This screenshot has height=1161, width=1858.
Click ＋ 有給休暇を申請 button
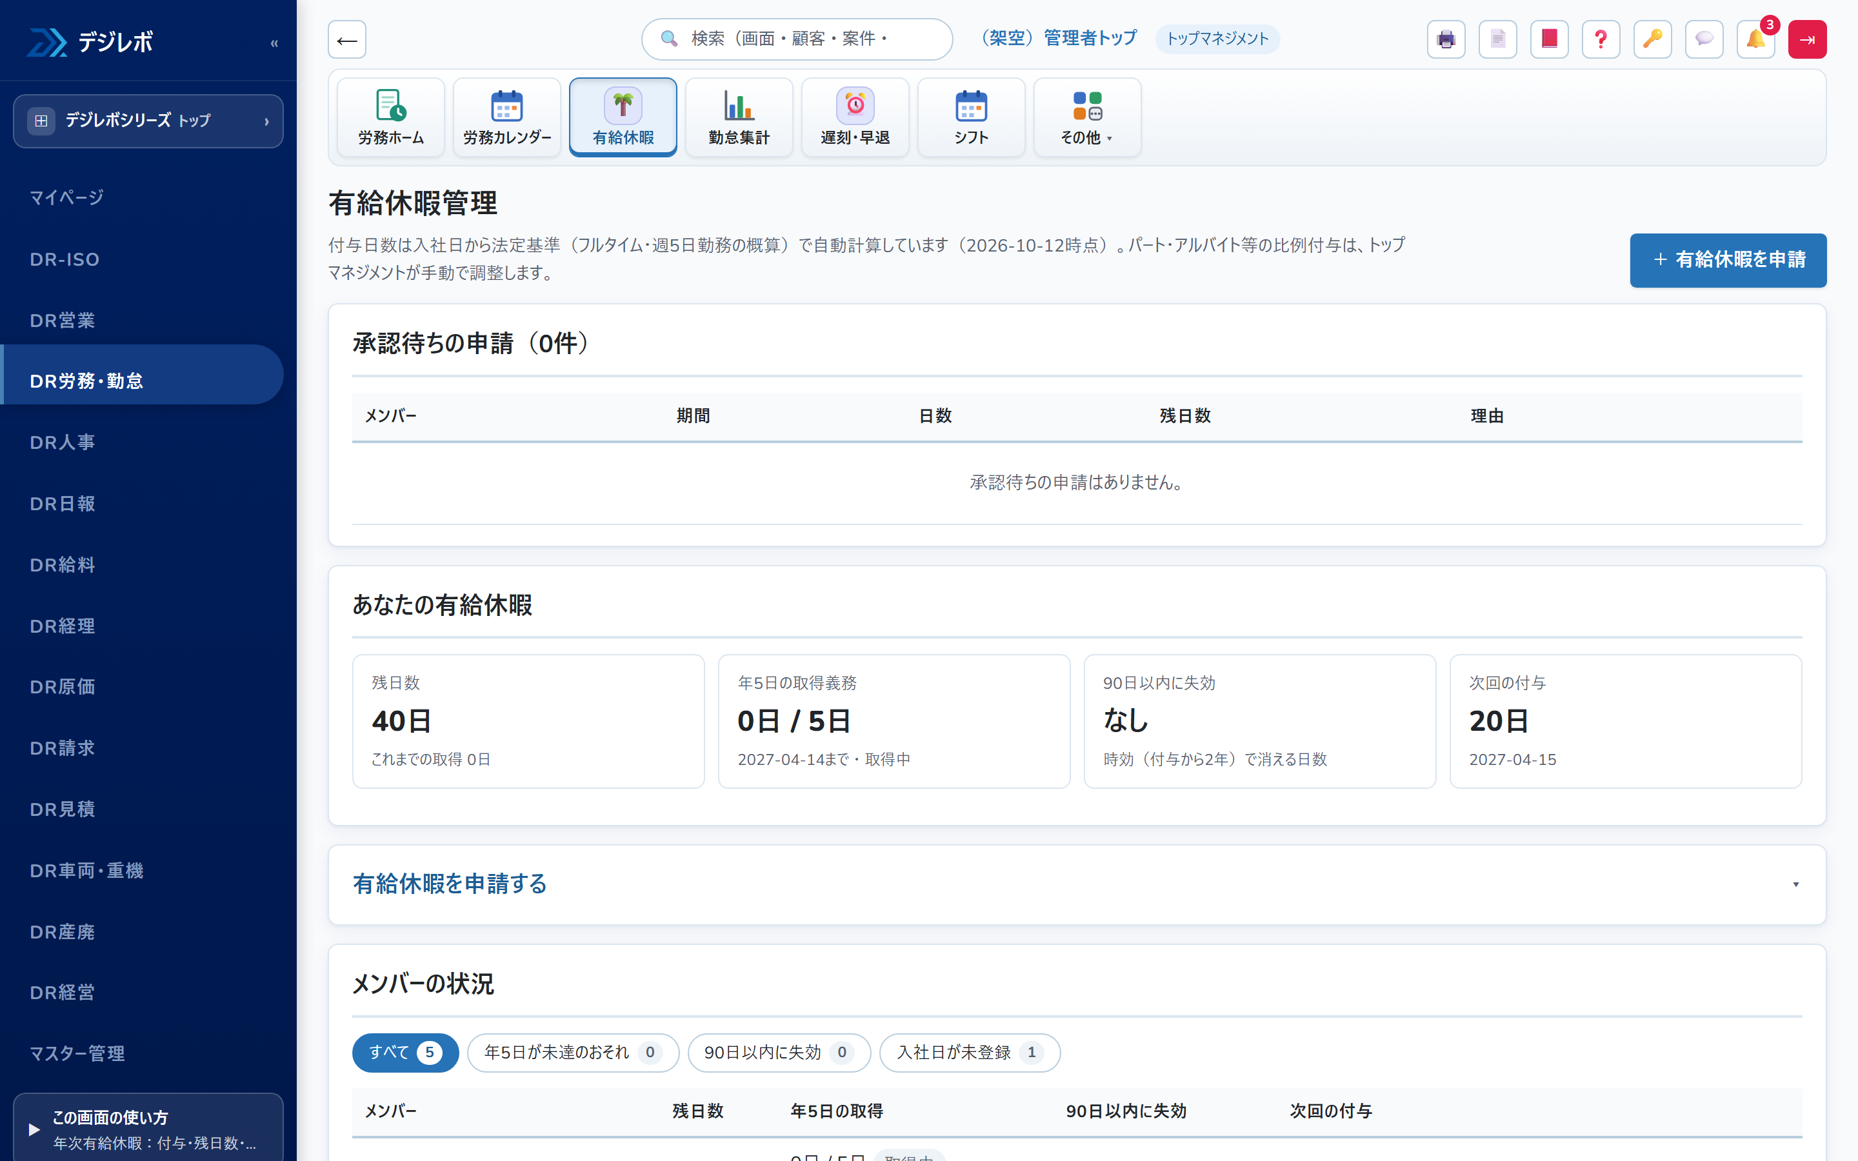[x=1728, y=261]
